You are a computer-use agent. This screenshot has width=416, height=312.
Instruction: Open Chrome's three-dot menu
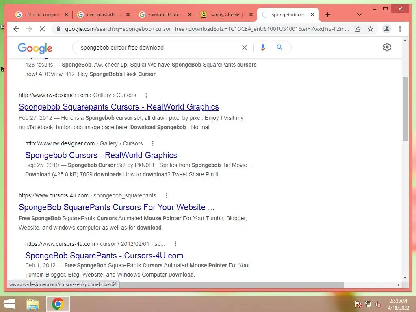(x=400, y=29)
